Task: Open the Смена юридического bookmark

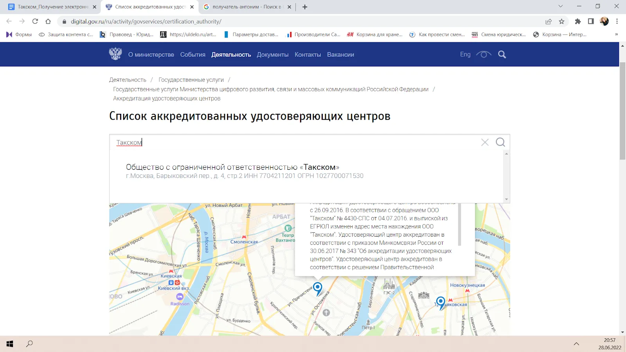Action: (499, 34)
